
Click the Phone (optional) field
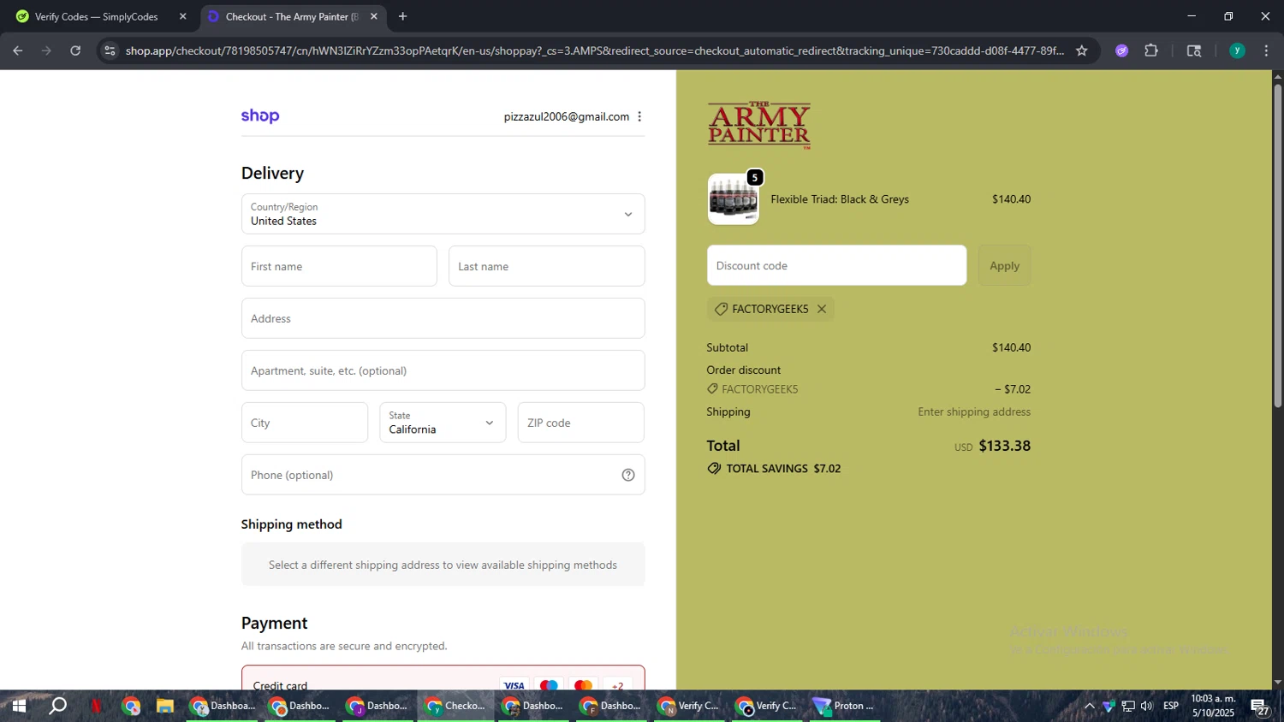[x=443, y=475]
